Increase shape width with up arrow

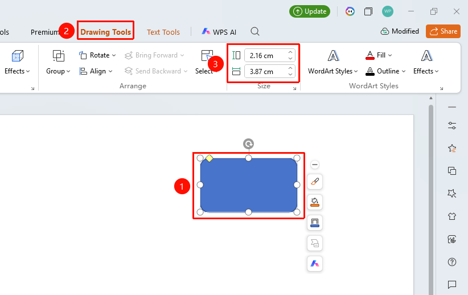(290, 68)
